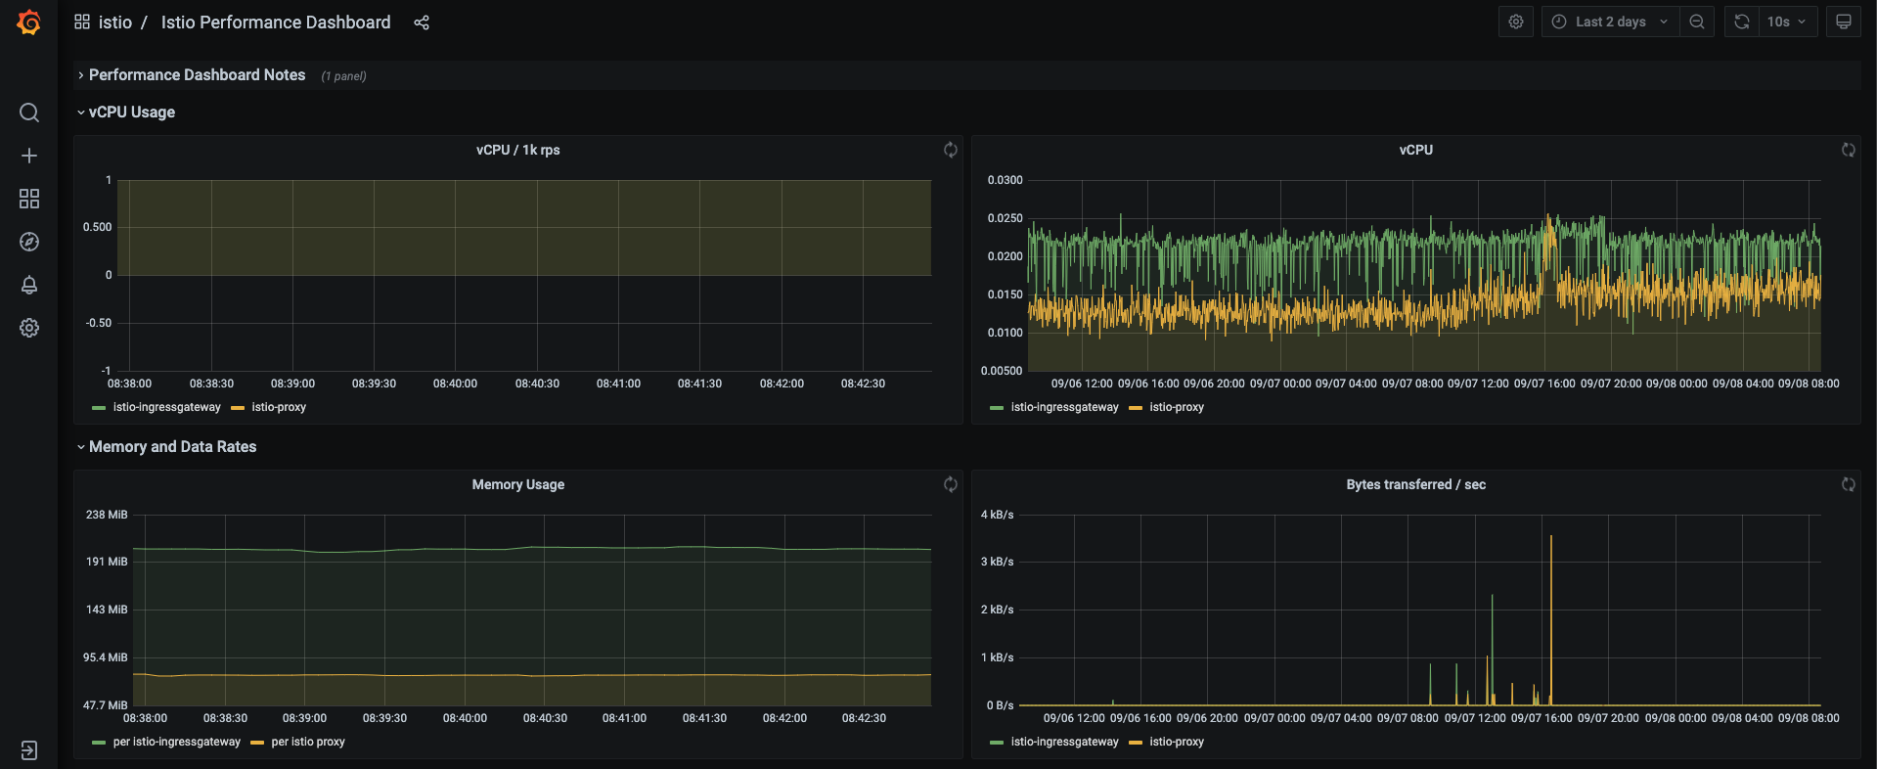
Task: Click the Create plus icon in sidebar
Action: pos(29,156)
